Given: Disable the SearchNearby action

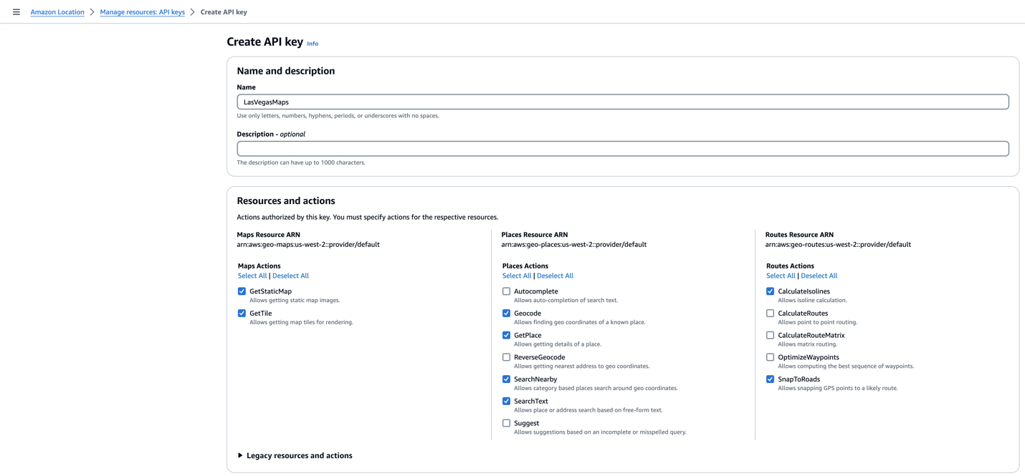Looking at the screenshot, I should pyautogui.click(x=506, y=379).
